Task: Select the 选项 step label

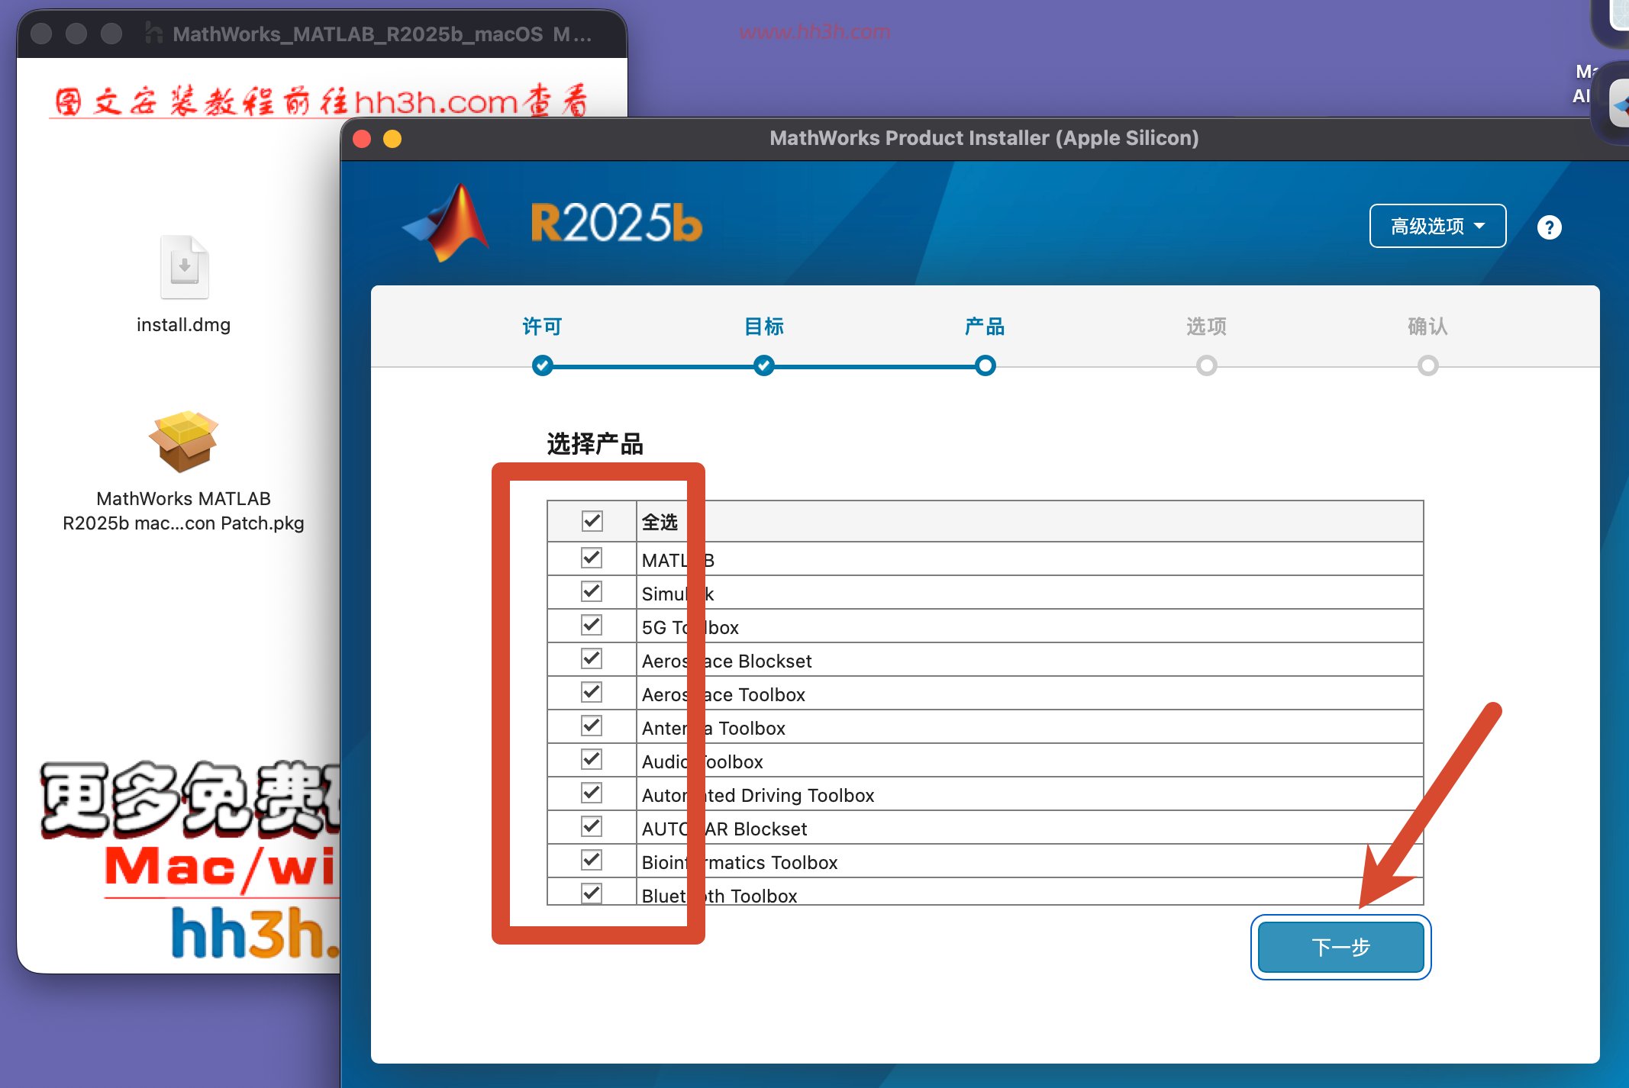Action: [x=1206, y=327]
